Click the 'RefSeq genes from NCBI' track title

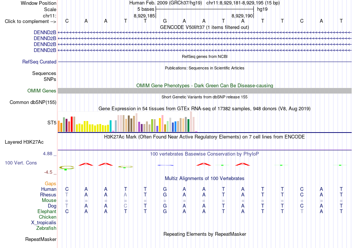click(205, 57)
